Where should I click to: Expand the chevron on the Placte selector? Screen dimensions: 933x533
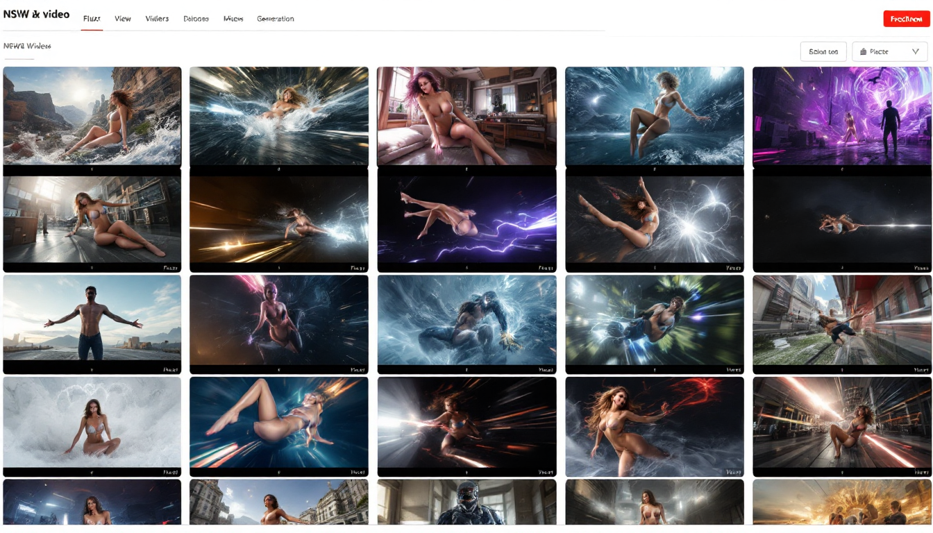[915, 51]
